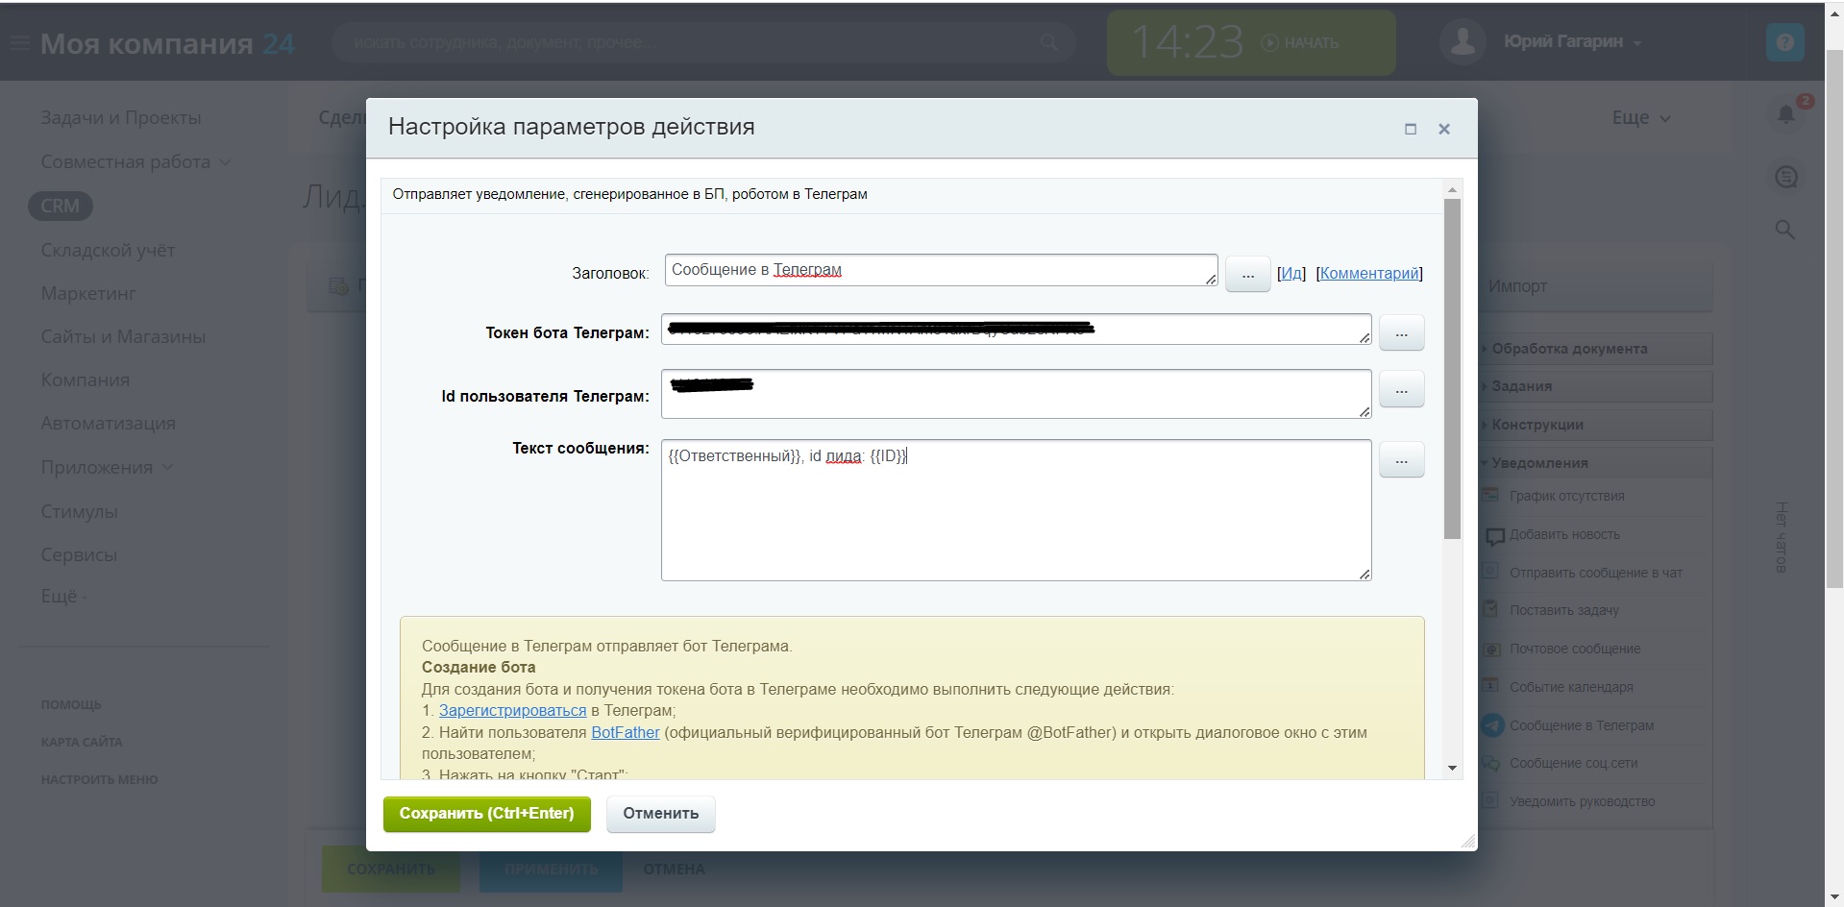Viewport: 1844px width, 907px height.
Task: Expand the Еще menu in the top bar
Action: [1640, 117]
